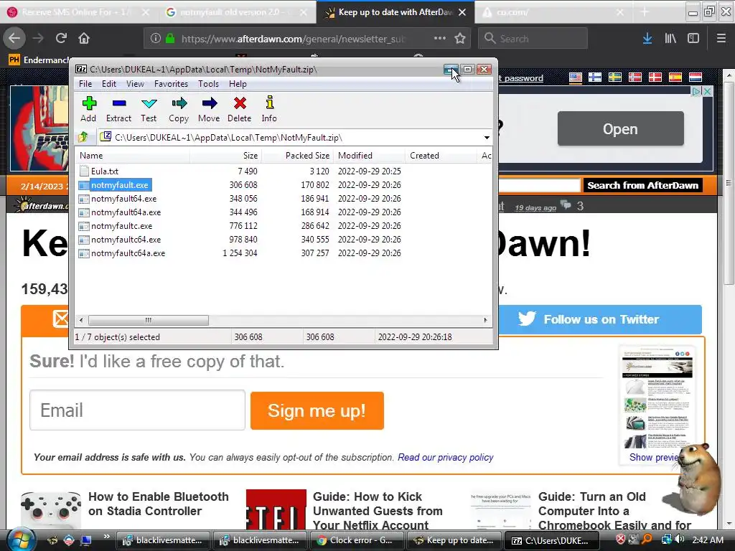Open the File menu in 7-Zip

coord(85,84)
